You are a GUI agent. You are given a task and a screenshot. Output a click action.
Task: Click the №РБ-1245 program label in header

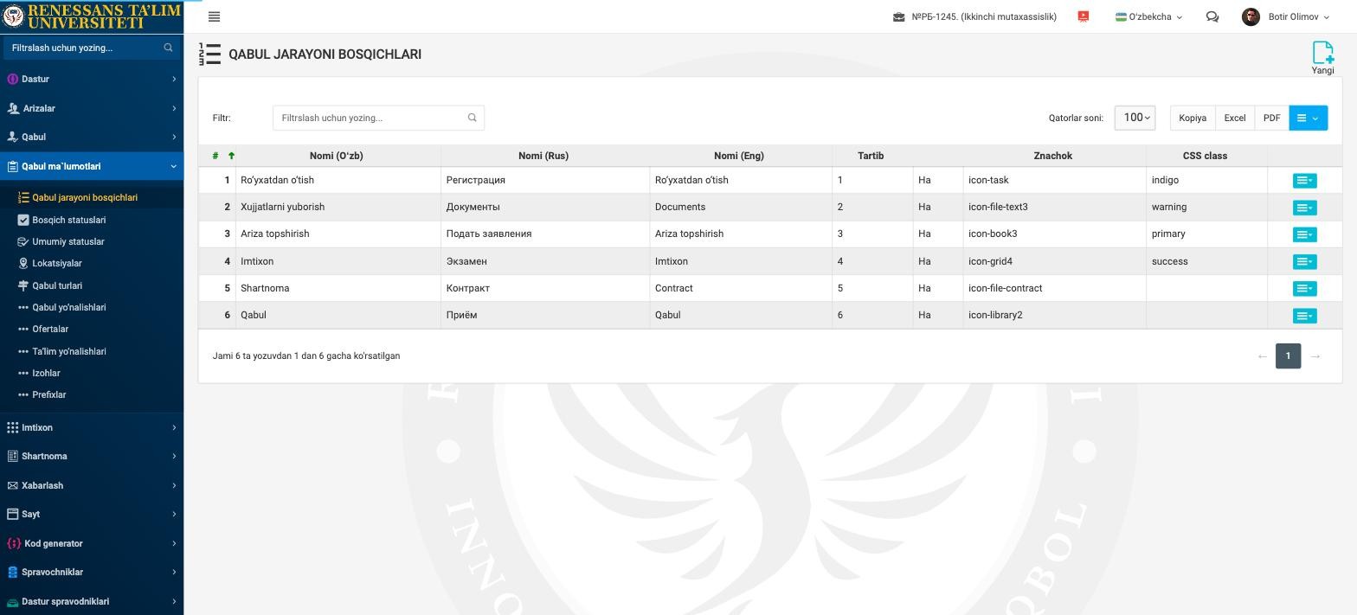pyautogui.click(x=984, y=16)
